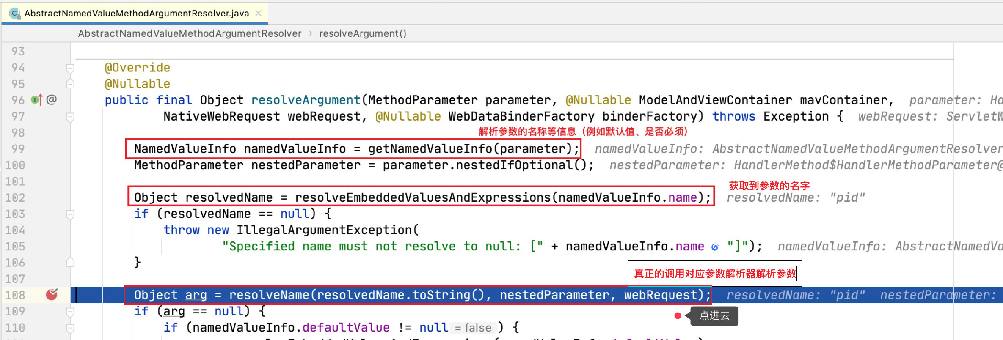Click the IllegalArgumentException constructor text
The height and width of the screenshot is (340, 1003).
pos(324,230)
